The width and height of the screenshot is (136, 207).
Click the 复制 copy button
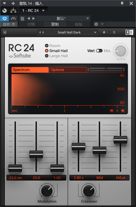tap(55, 24)
